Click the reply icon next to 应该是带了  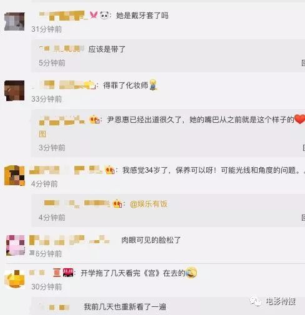[303, 63]
